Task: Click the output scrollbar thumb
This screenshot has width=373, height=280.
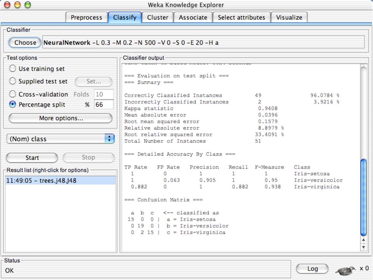Action: [363, 197]
